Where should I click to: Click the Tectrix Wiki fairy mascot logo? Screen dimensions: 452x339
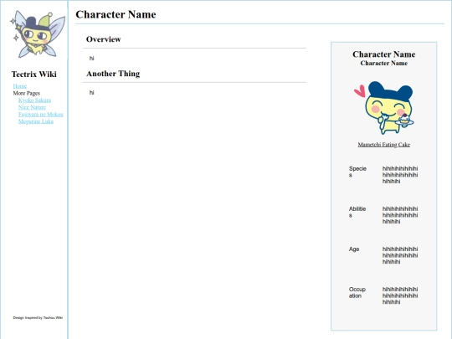point(38,34)
